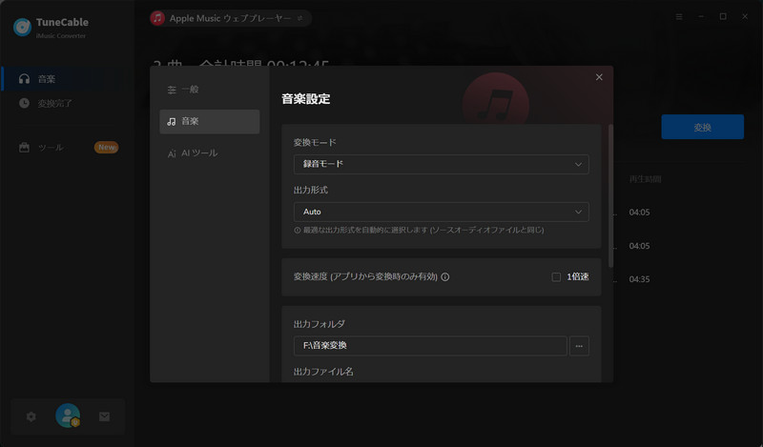The image size is (763, 447).
Task: Open the mail envelope icon
Action: click(x=104, y=417)
